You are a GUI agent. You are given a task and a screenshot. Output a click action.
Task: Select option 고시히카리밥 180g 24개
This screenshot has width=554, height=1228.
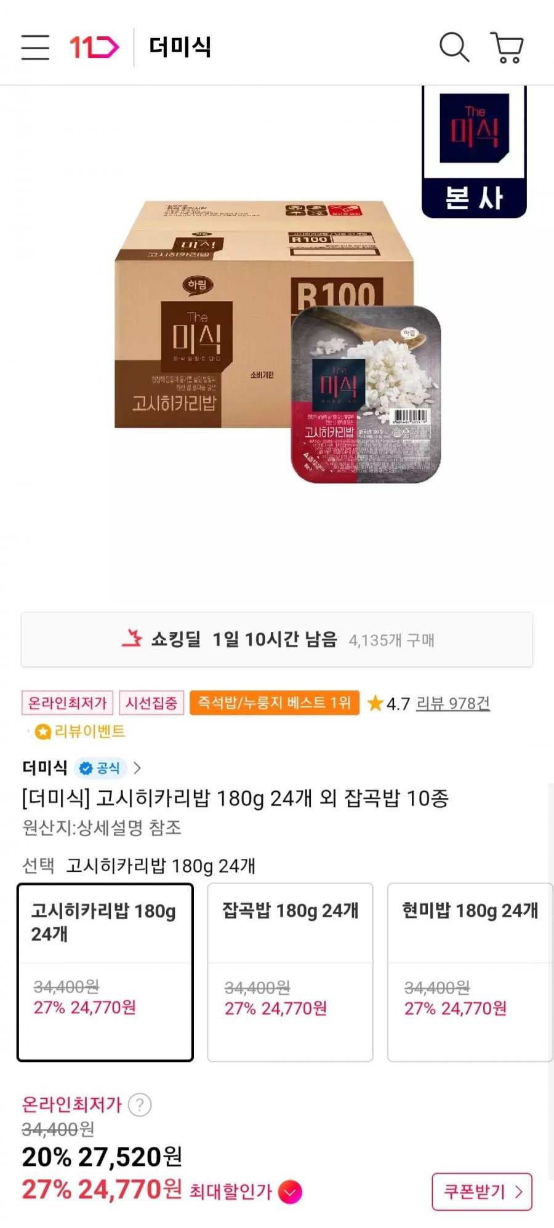coord(105,972)
